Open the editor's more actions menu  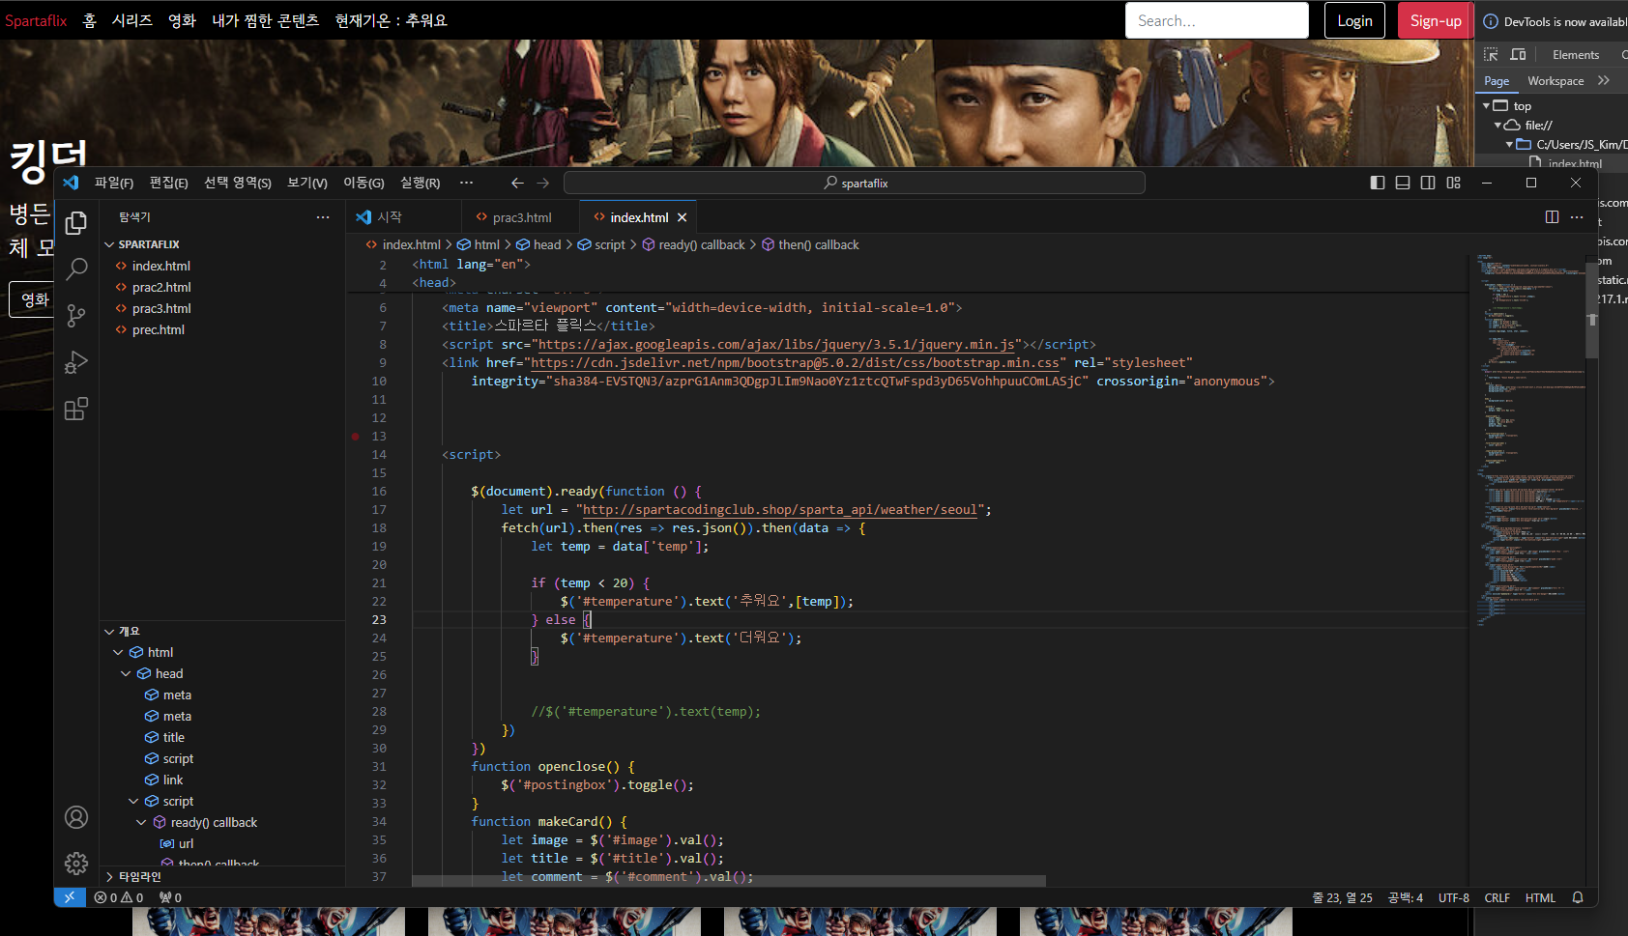click(1577, 217)
